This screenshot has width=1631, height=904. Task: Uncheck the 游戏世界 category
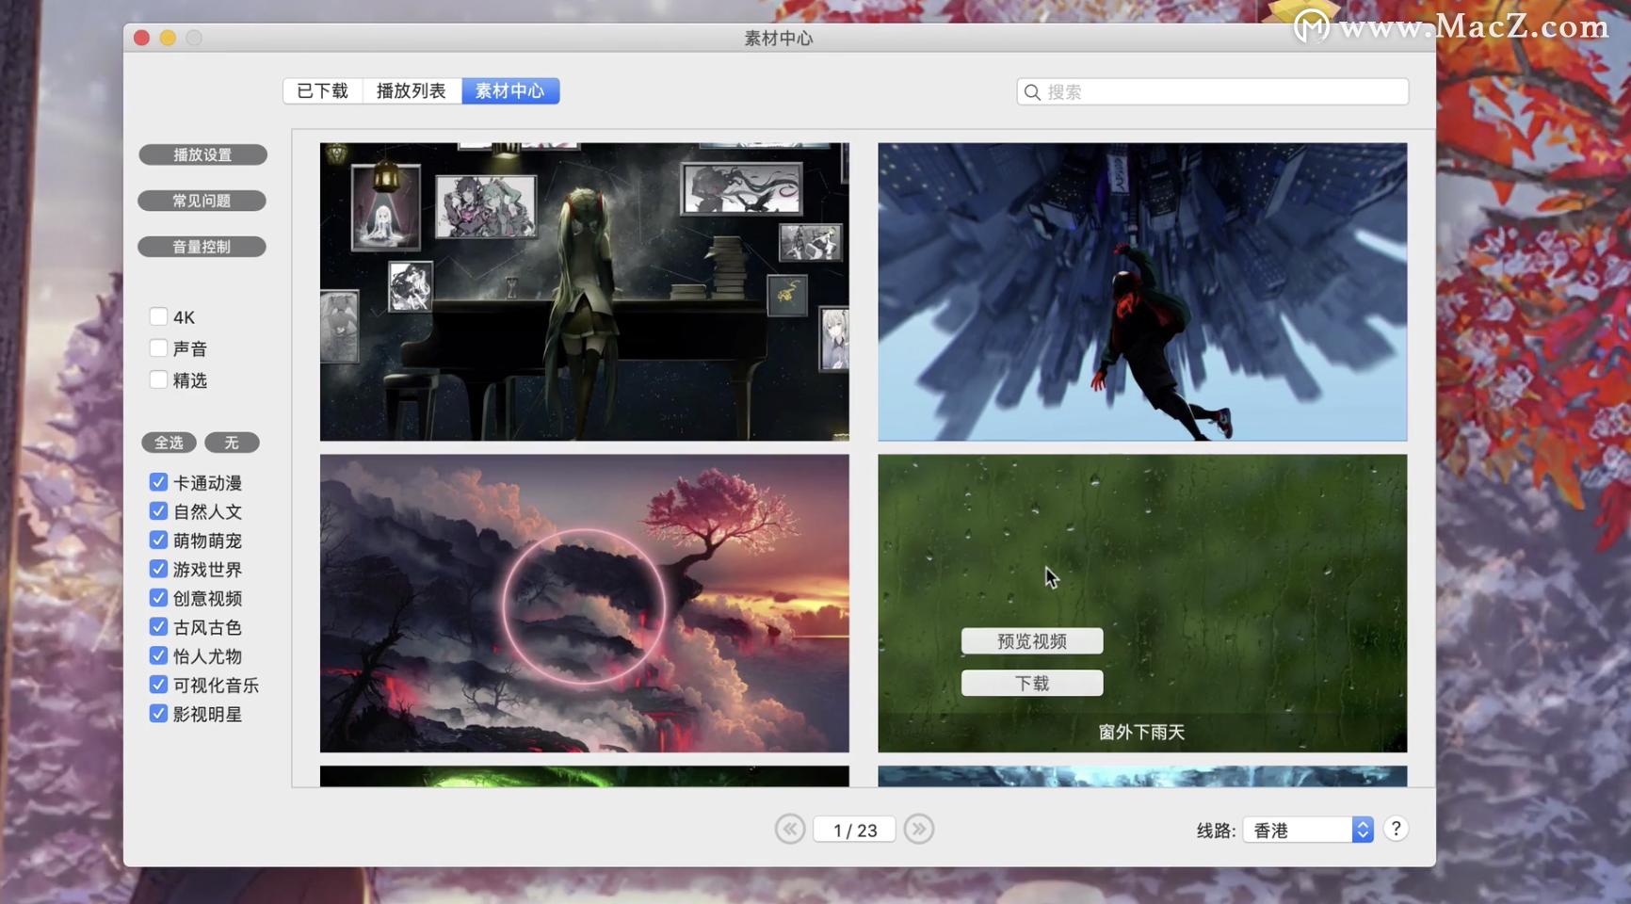coord(158,569)
